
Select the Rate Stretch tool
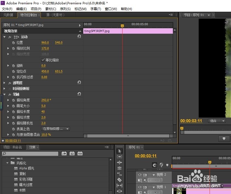pos(119,174)
